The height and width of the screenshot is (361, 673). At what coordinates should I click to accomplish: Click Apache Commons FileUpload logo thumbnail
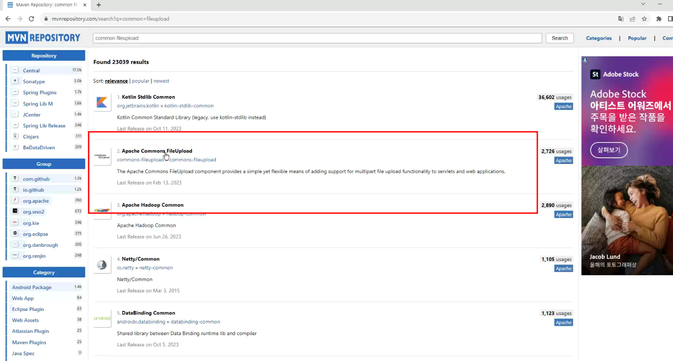click(x=102, y=156)
